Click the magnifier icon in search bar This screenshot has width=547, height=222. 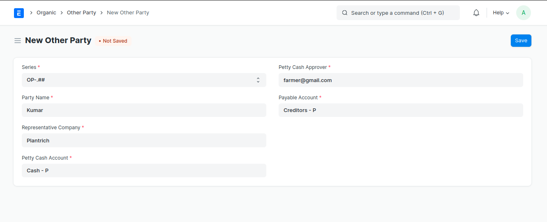345,13
